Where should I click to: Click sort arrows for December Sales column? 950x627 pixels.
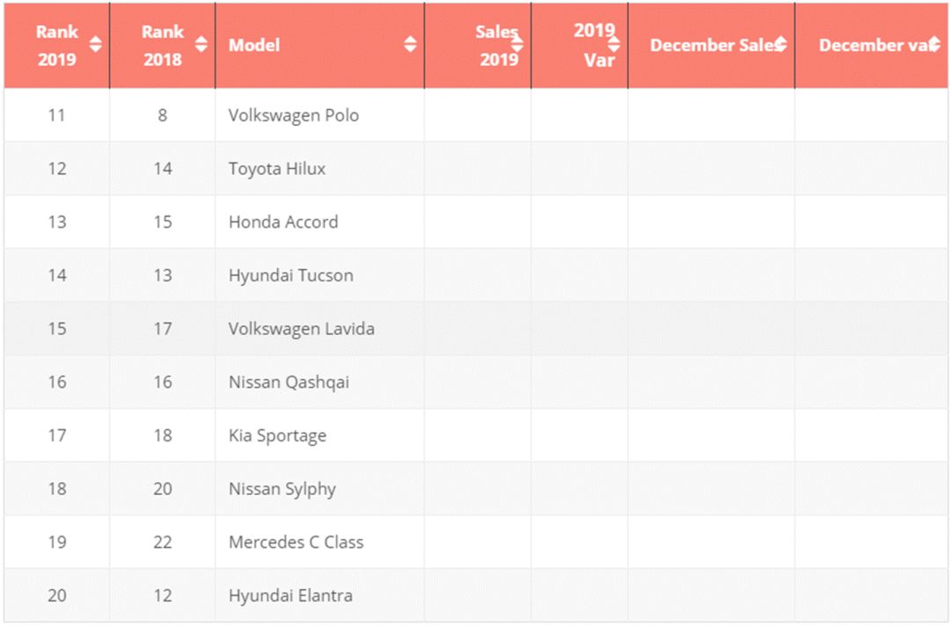[780, 45]
